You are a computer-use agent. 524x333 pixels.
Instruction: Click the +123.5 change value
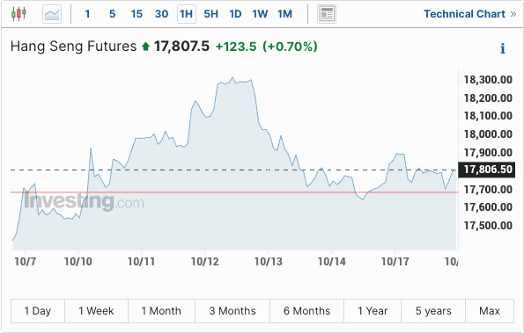[x=236, y=47]
